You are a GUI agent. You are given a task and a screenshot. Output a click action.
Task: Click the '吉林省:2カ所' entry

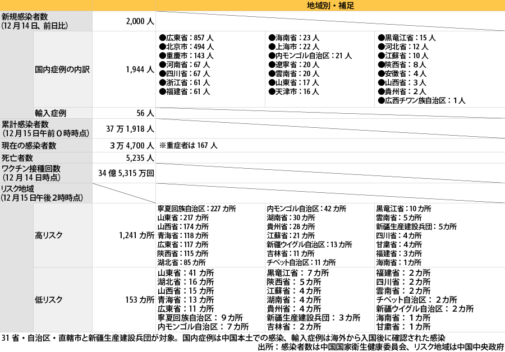294,327
